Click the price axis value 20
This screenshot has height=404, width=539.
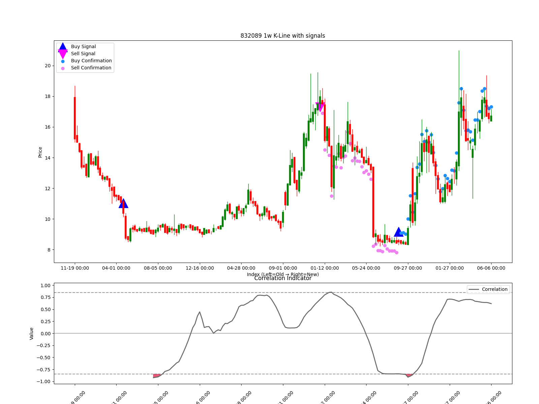pos(48,66)
